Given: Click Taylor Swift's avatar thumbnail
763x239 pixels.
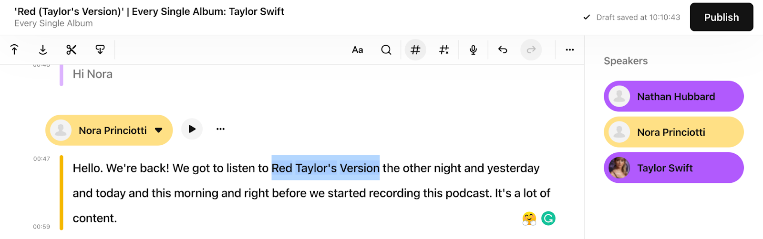Looking at the screenshot, I should click(x=619, y=168).
